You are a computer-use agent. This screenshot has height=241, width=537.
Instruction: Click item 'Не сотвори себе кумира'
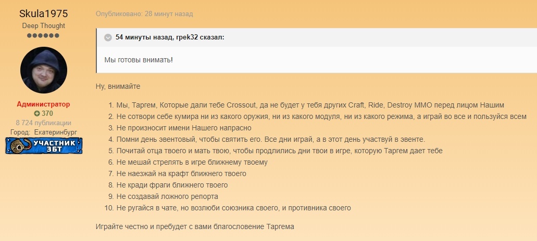tap(321, 117)
